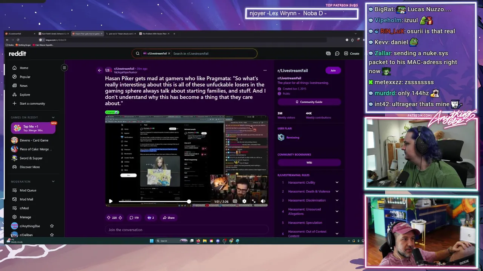The height and width of the screenshot is (271, 483).
Task: Click the reddit logo
Action: pos(18,53)
